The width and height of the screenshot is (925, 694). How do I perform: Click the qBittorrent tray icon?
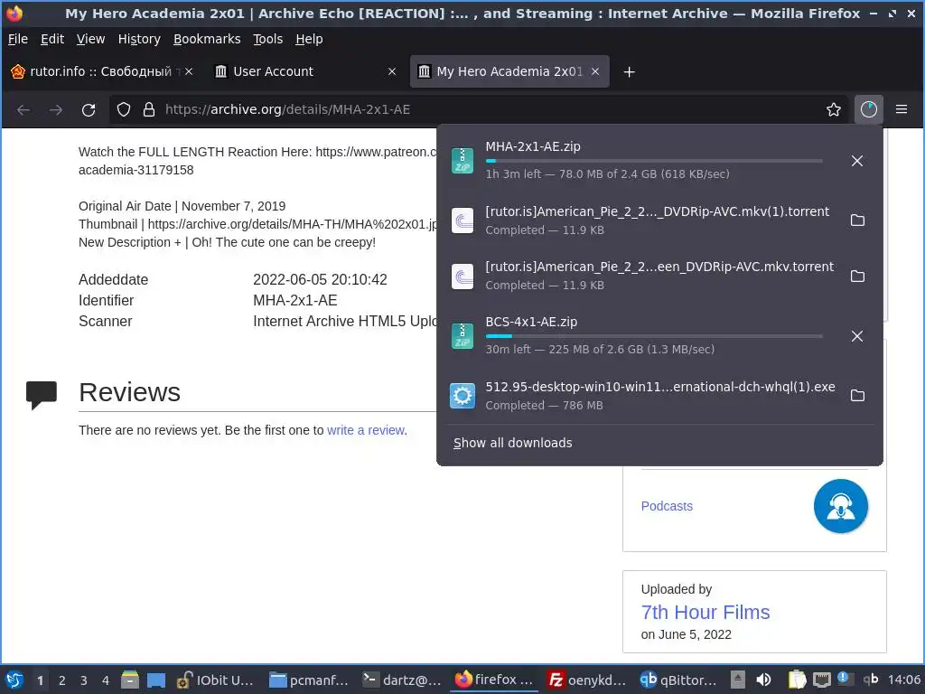[x=870, y=680]
